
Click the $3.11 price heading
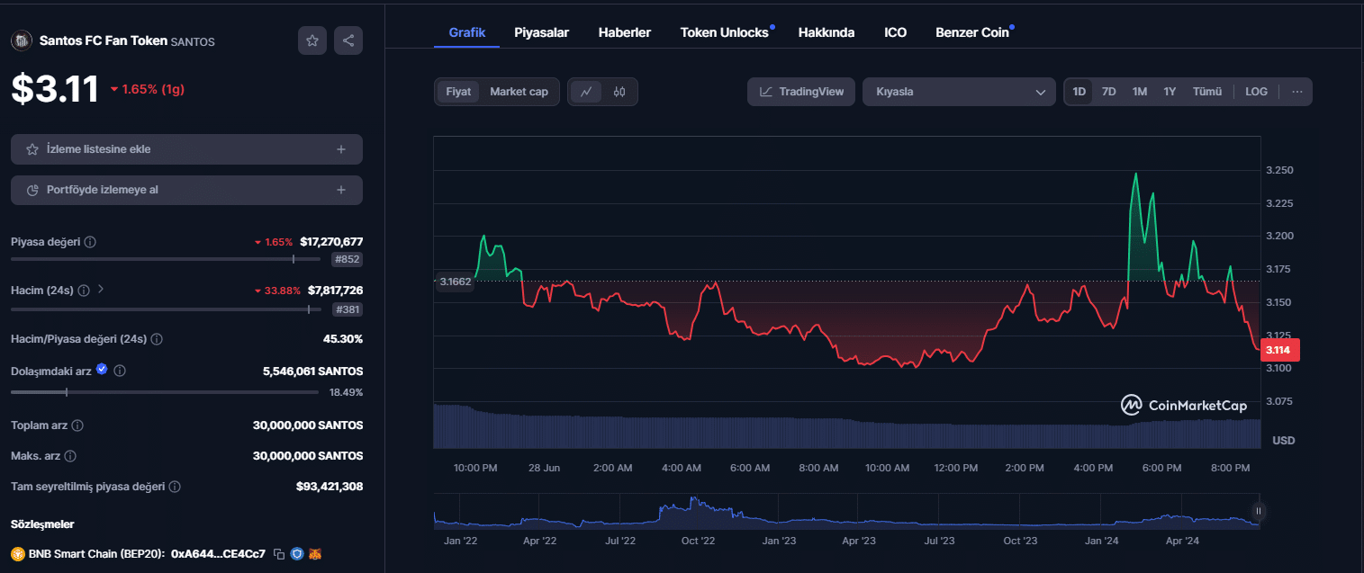55,89
